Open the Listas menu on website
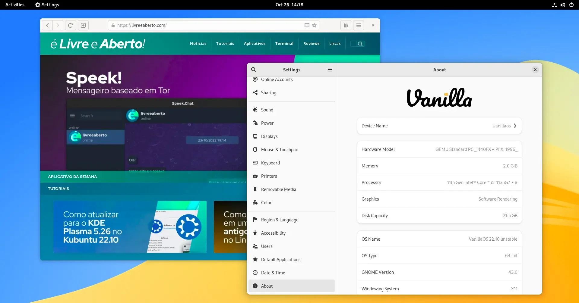Screen dimensions: 579x303 [335, 43]
